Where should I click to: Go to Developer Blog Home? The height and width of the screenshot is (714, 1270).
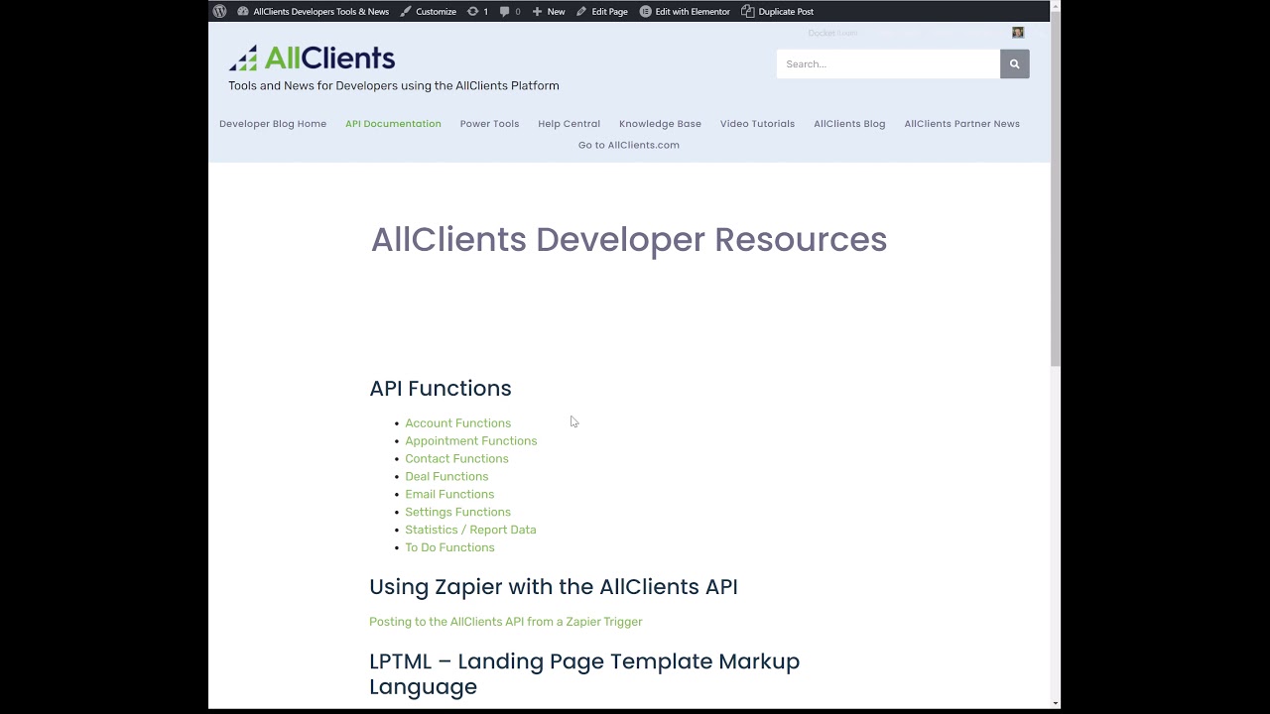[273, 124]
